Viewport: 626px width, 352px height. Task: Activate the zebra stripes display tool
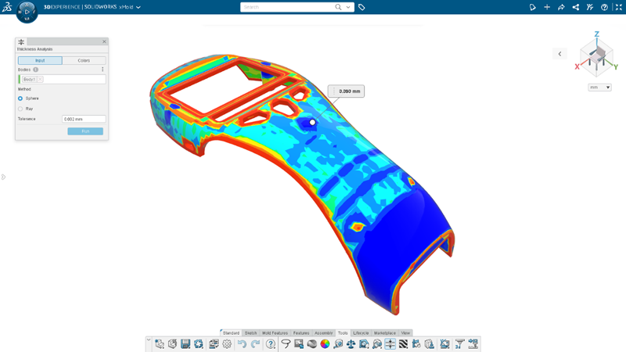click(x=403, y=343)
